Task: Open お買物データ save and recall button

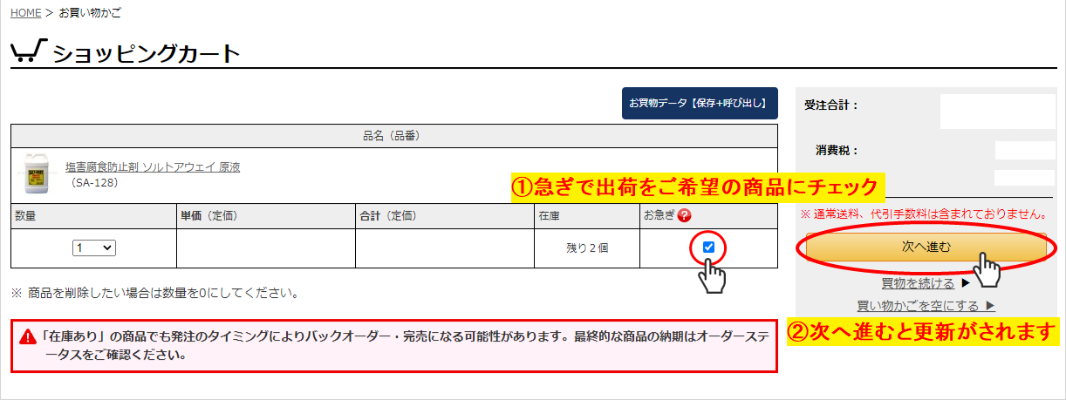Action: coord(698,104)
